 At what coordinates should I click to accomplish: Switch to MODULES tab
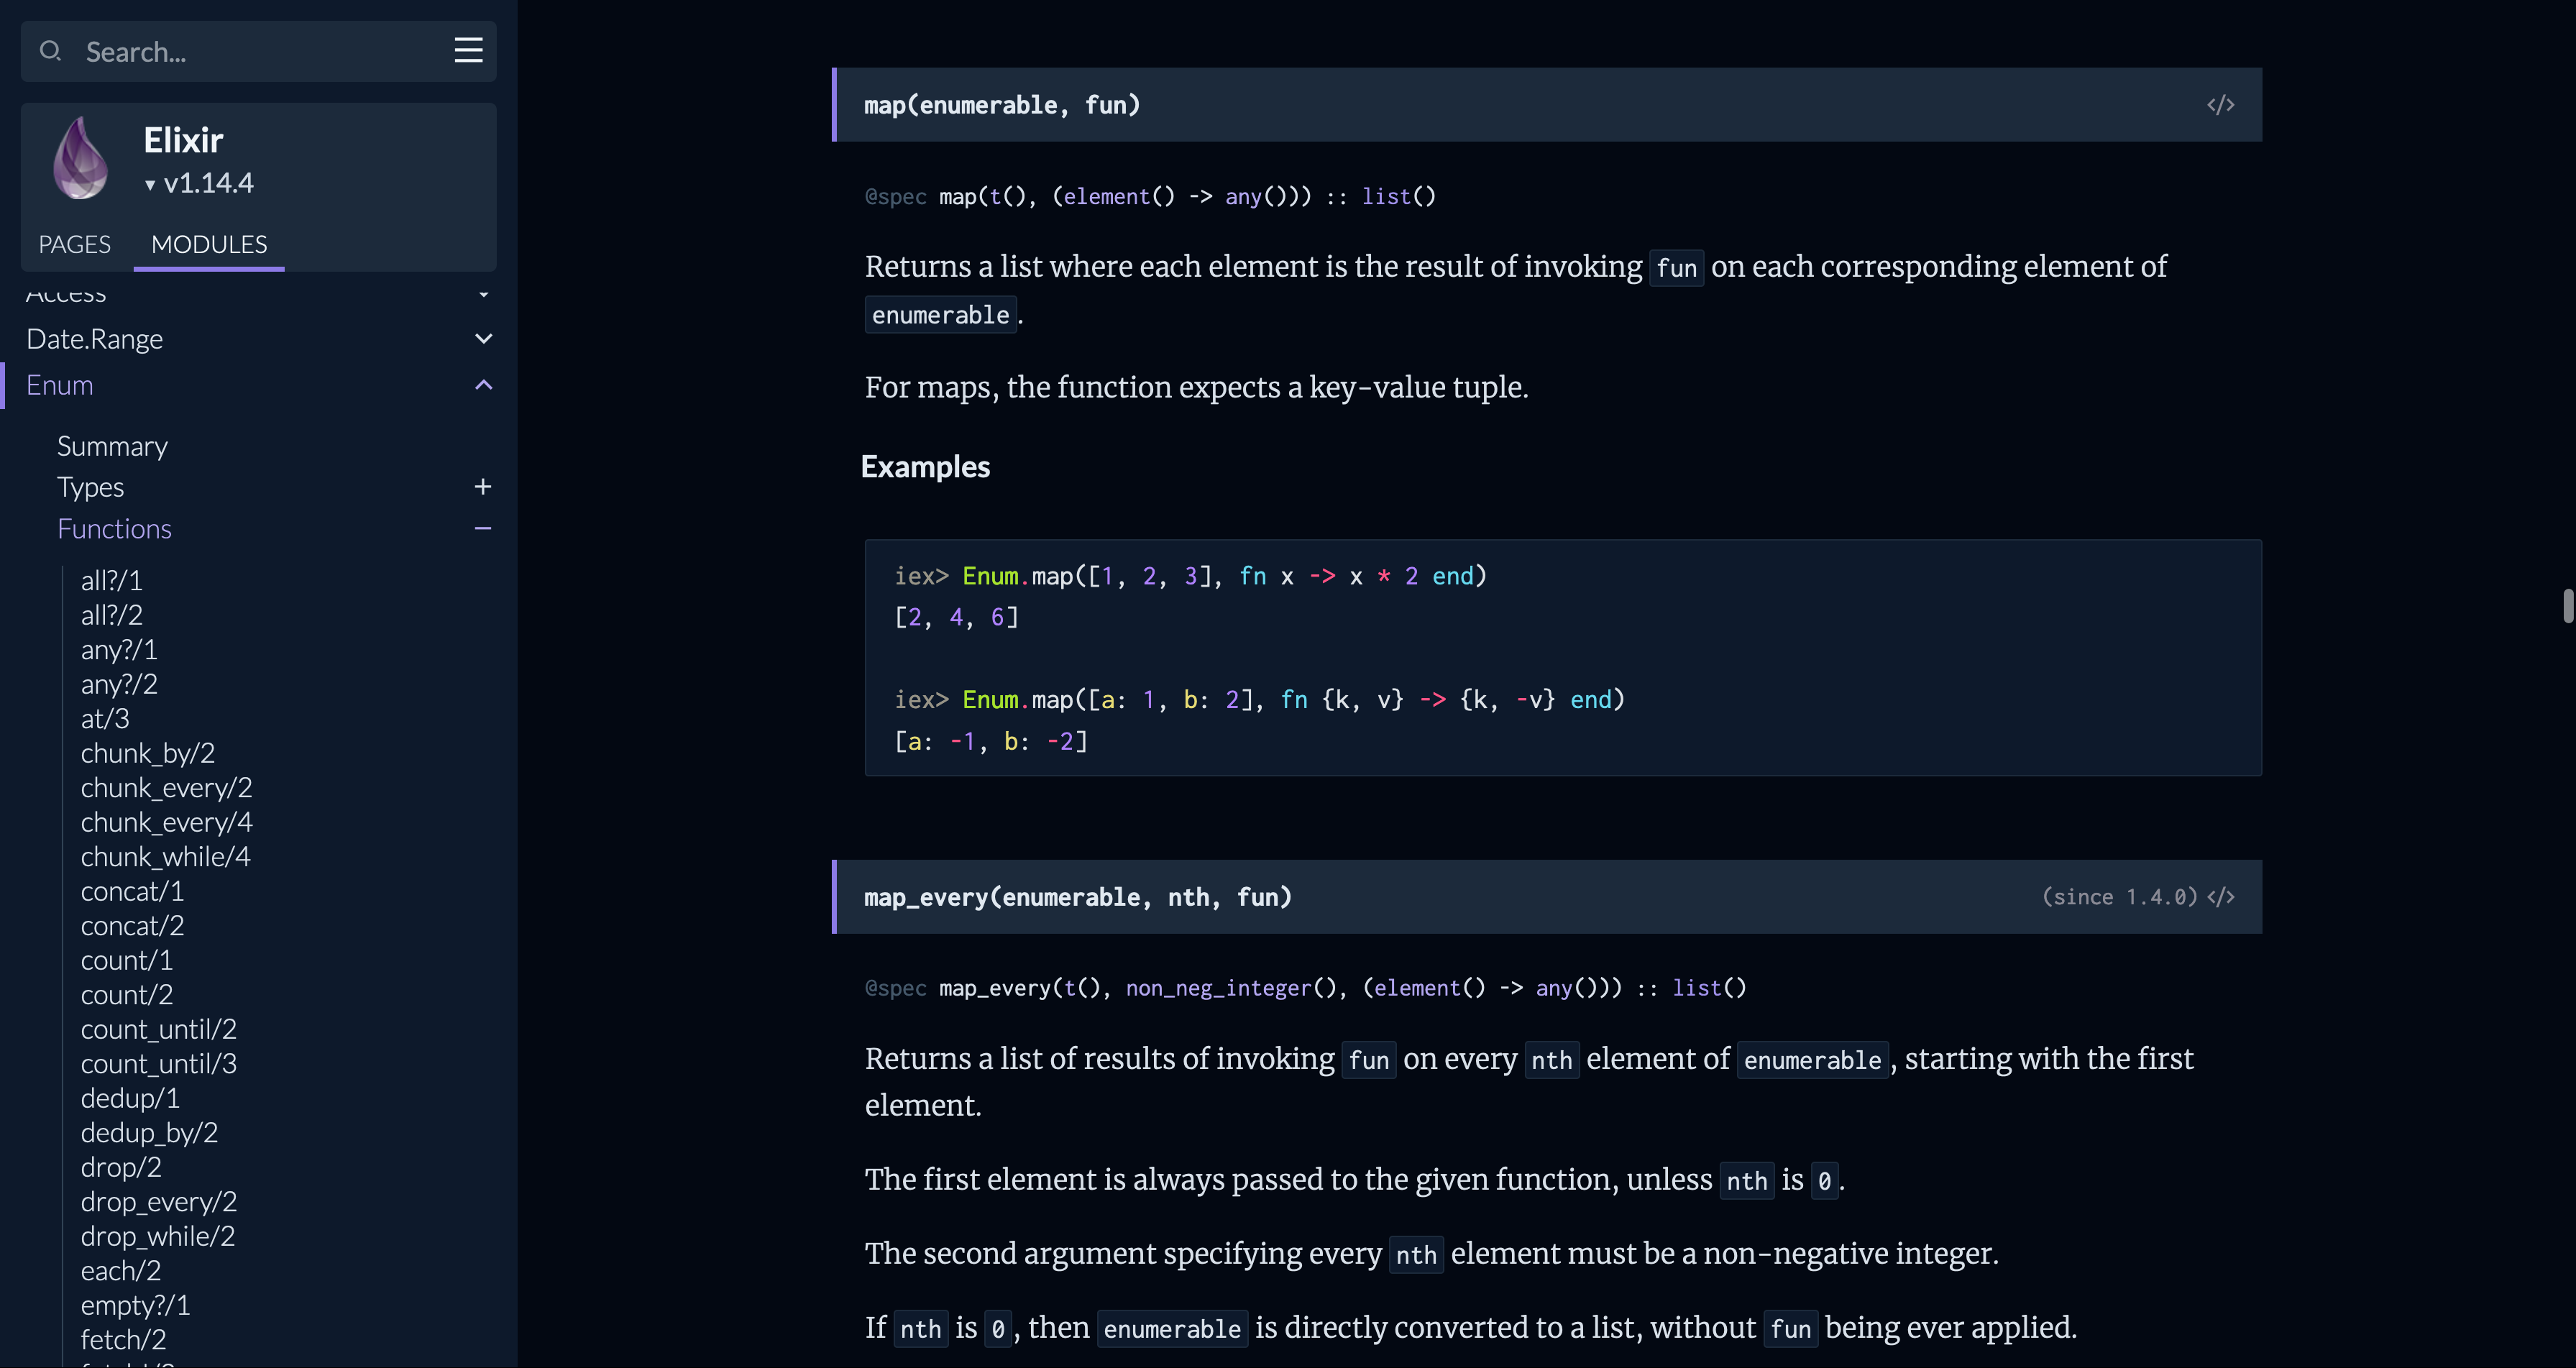click(208, 244)
